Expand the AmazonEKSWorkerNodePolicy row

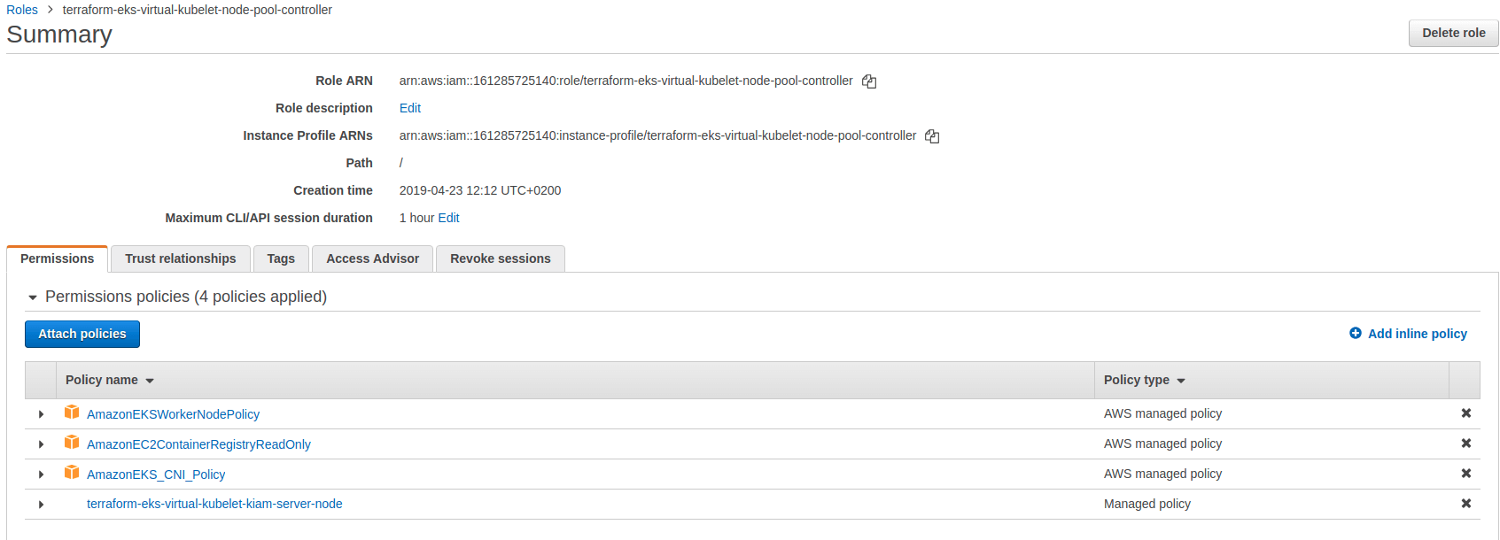41,414
